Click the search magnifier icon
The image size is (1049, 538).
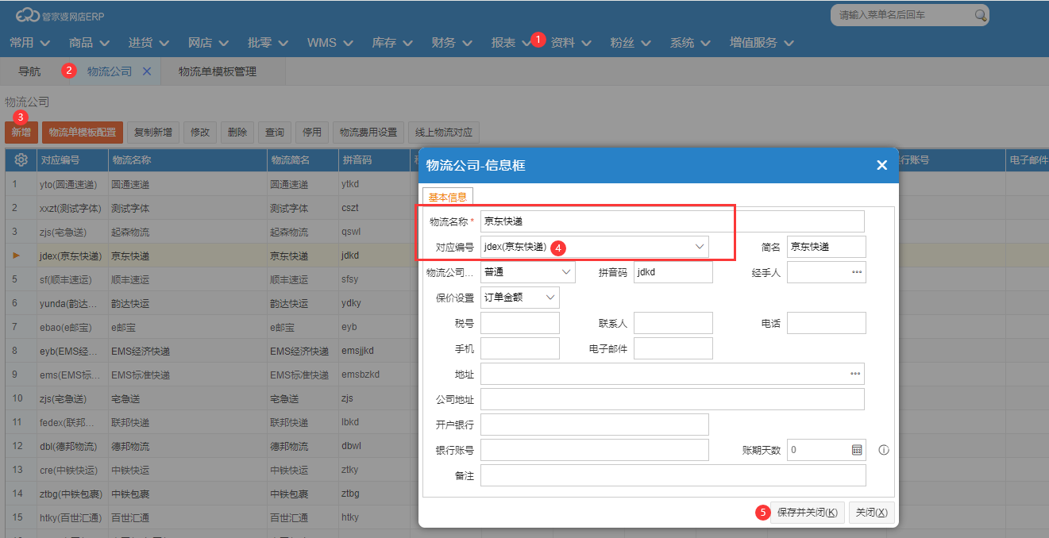(981, 14)
